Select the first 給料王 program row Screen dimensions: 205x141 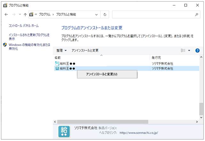point(127,63)
